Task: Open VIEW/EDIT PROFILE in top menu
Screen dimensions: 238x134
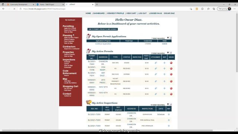Action: tap(115, 13)
